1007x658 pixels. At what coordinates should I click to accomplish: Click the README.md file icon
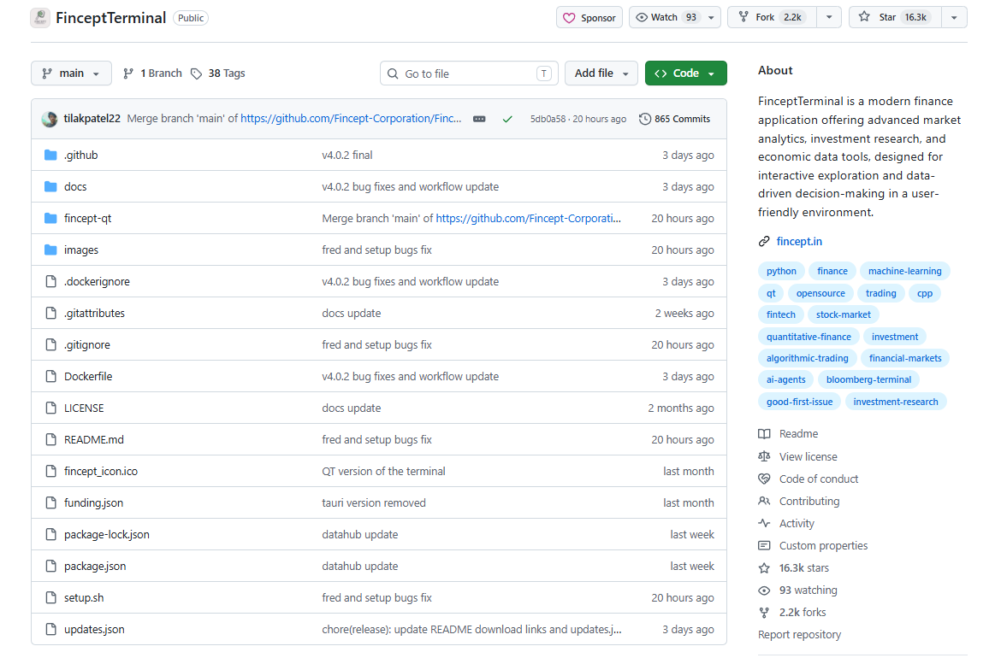pos(50,439)
